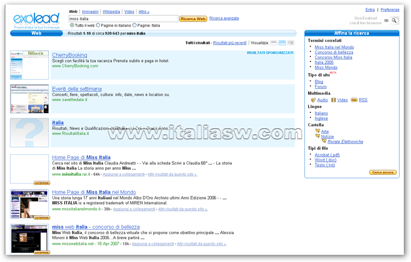Click the Riviste Elettroniche folder icon
411x262 pixels.
click(x=324, y=141)
